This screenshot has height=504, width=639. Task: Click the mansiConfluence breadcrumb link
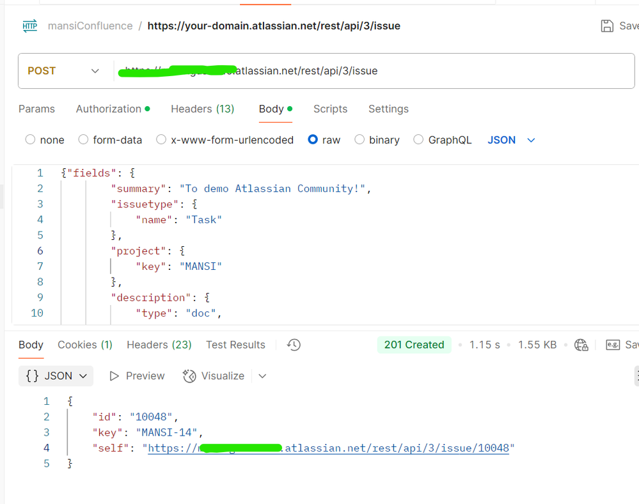[x=90, y=26]
